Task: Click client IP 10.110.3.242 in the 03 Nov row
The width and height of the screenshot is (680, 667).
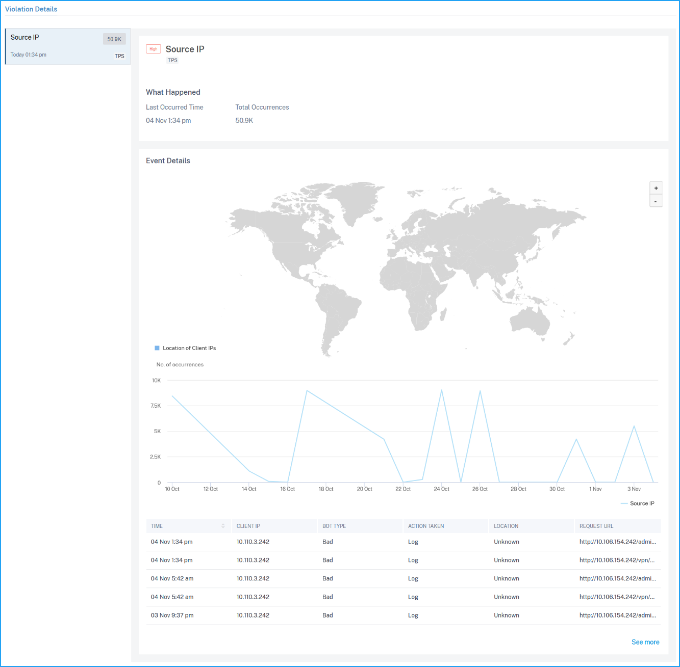Action: pos(253,615)
